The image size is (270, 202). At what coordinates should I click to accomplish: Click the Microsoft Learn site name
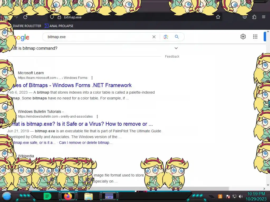point(31,73)
